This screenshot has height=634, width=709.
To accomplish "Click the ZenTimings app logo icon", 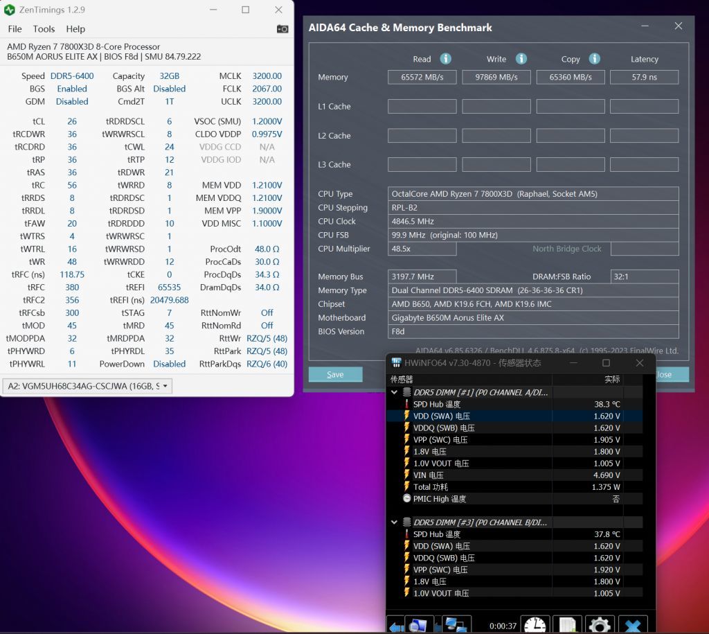I will pos(9,10).
